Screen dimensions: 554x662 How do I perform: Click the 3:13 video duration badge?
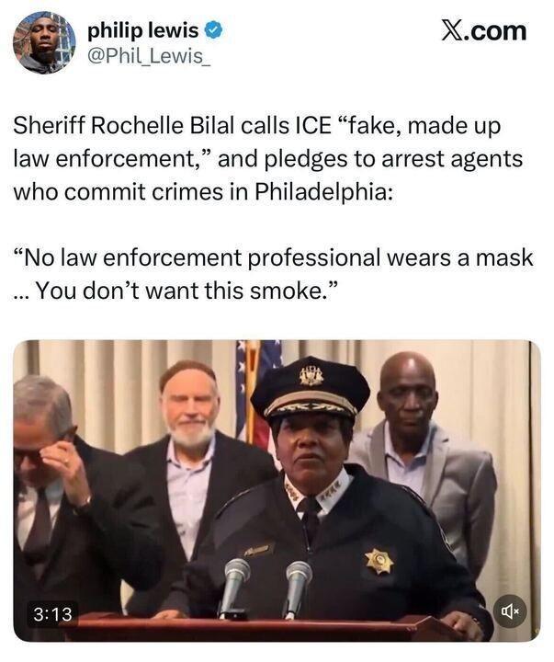point(52,614)
